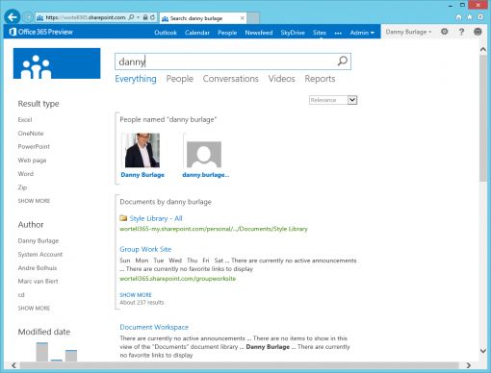Open the Outlook navigation link
The width and height of the screenshot is (491, 373).
click(x=166, y=33)
